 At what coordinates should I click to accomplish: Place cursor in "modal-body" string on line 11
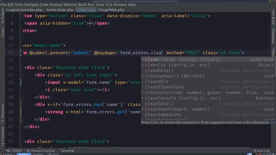click(47, 46)
